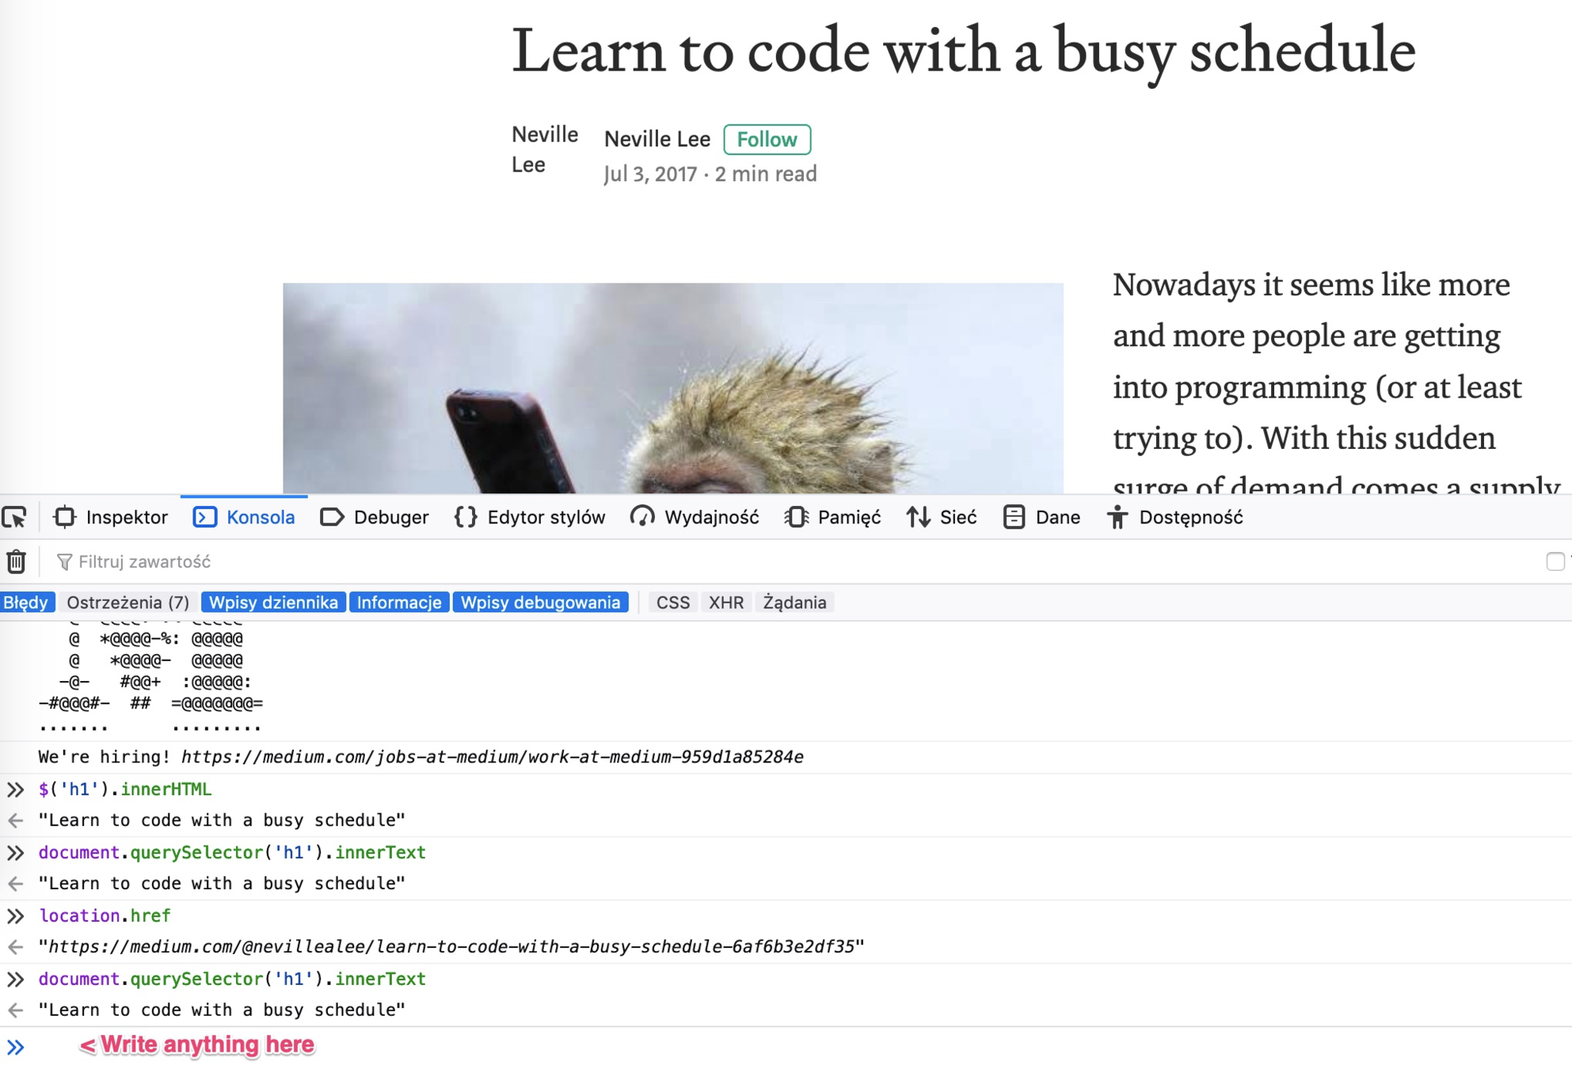Click the element picker arrow icon
This screenshot has width=1572, height=1069.
(14, 517)
